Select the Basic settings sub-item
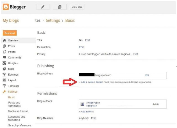This screenshot has width=177, height=128. (12, 97)
